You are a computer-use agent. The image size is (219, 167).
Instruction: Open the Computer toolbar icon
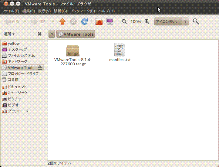(x=110, y=21)
